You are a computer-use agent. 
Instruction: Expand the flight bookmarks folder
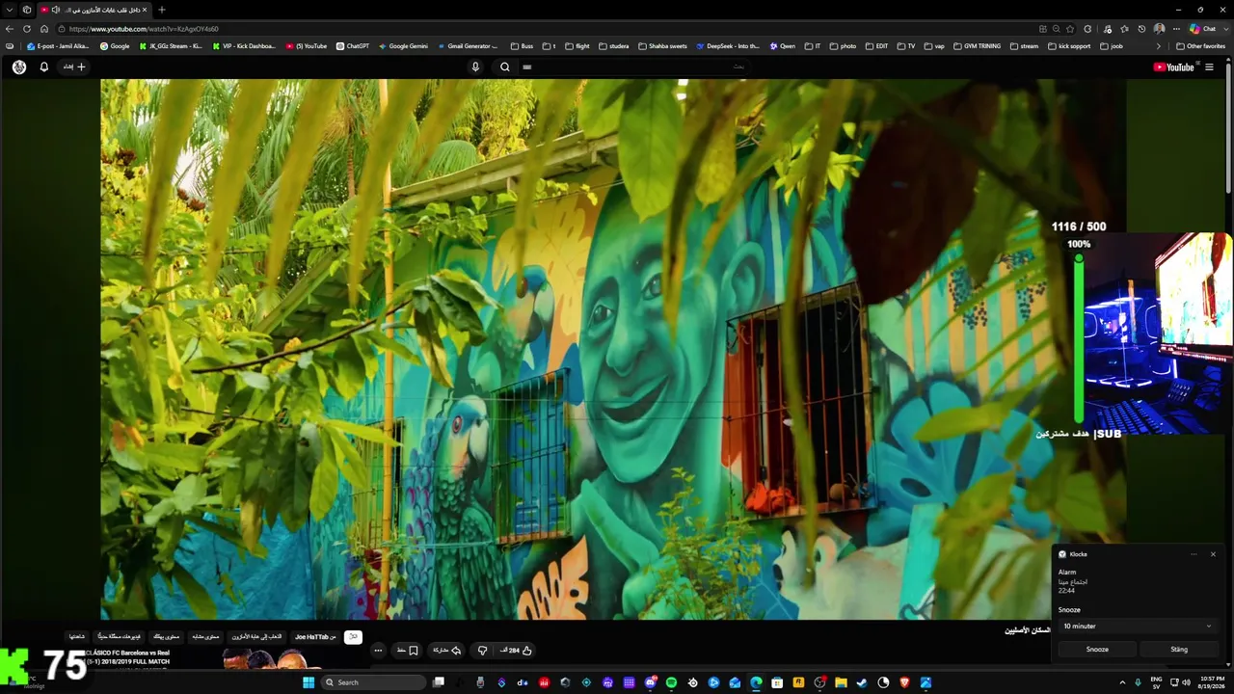point(577,46)
